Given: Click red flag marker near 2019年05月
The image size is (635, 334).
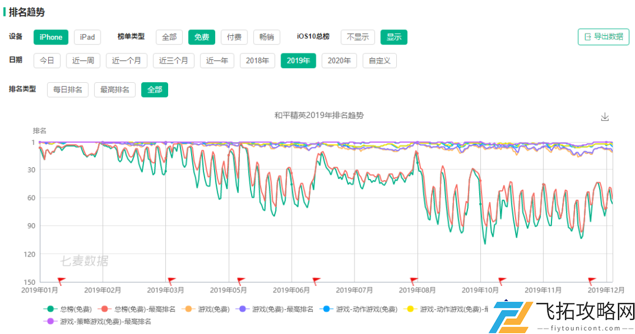Looking at the screenshot, I should [241, 280].
